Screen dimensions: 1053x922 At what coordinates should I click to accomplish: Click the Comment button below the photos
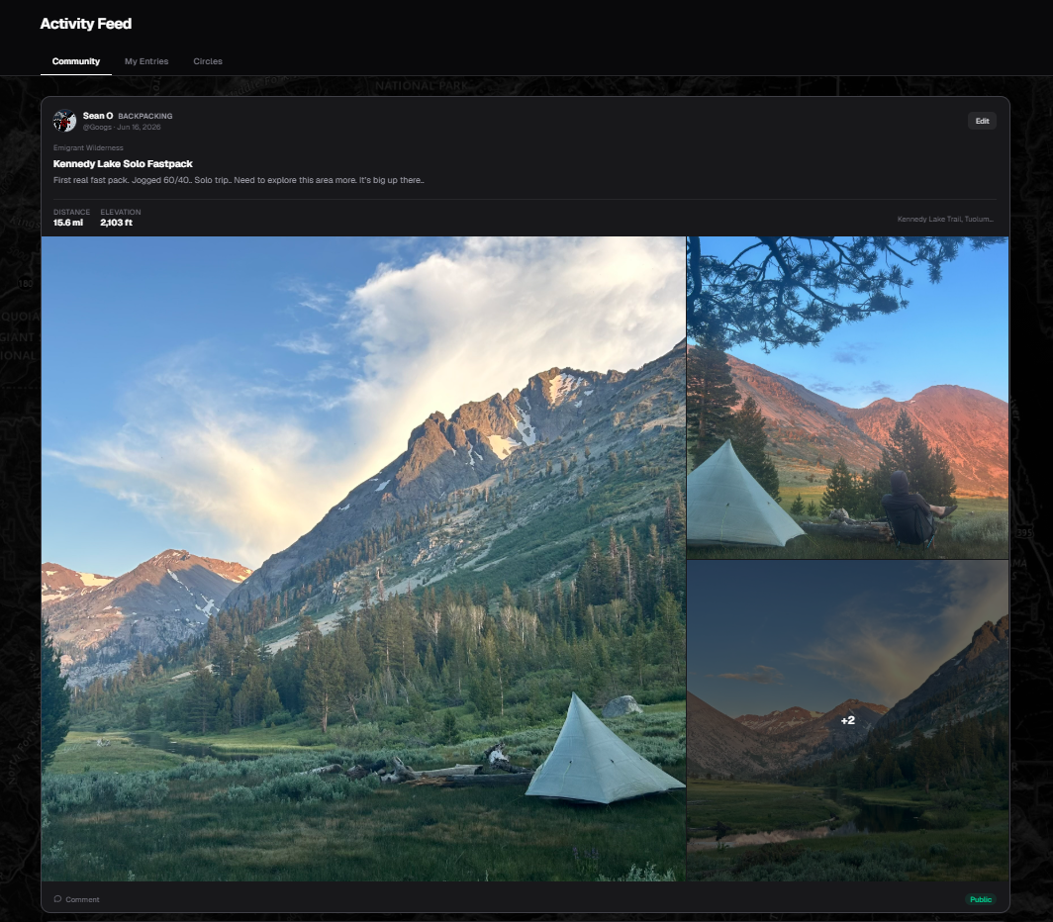pyautogui.click(x=76, y=899)
